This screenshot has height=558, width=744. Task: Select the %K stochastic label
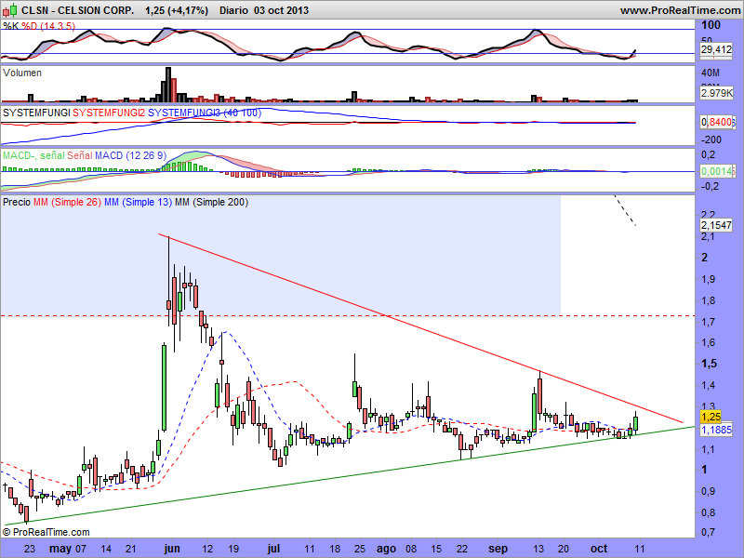pos(11,26)
